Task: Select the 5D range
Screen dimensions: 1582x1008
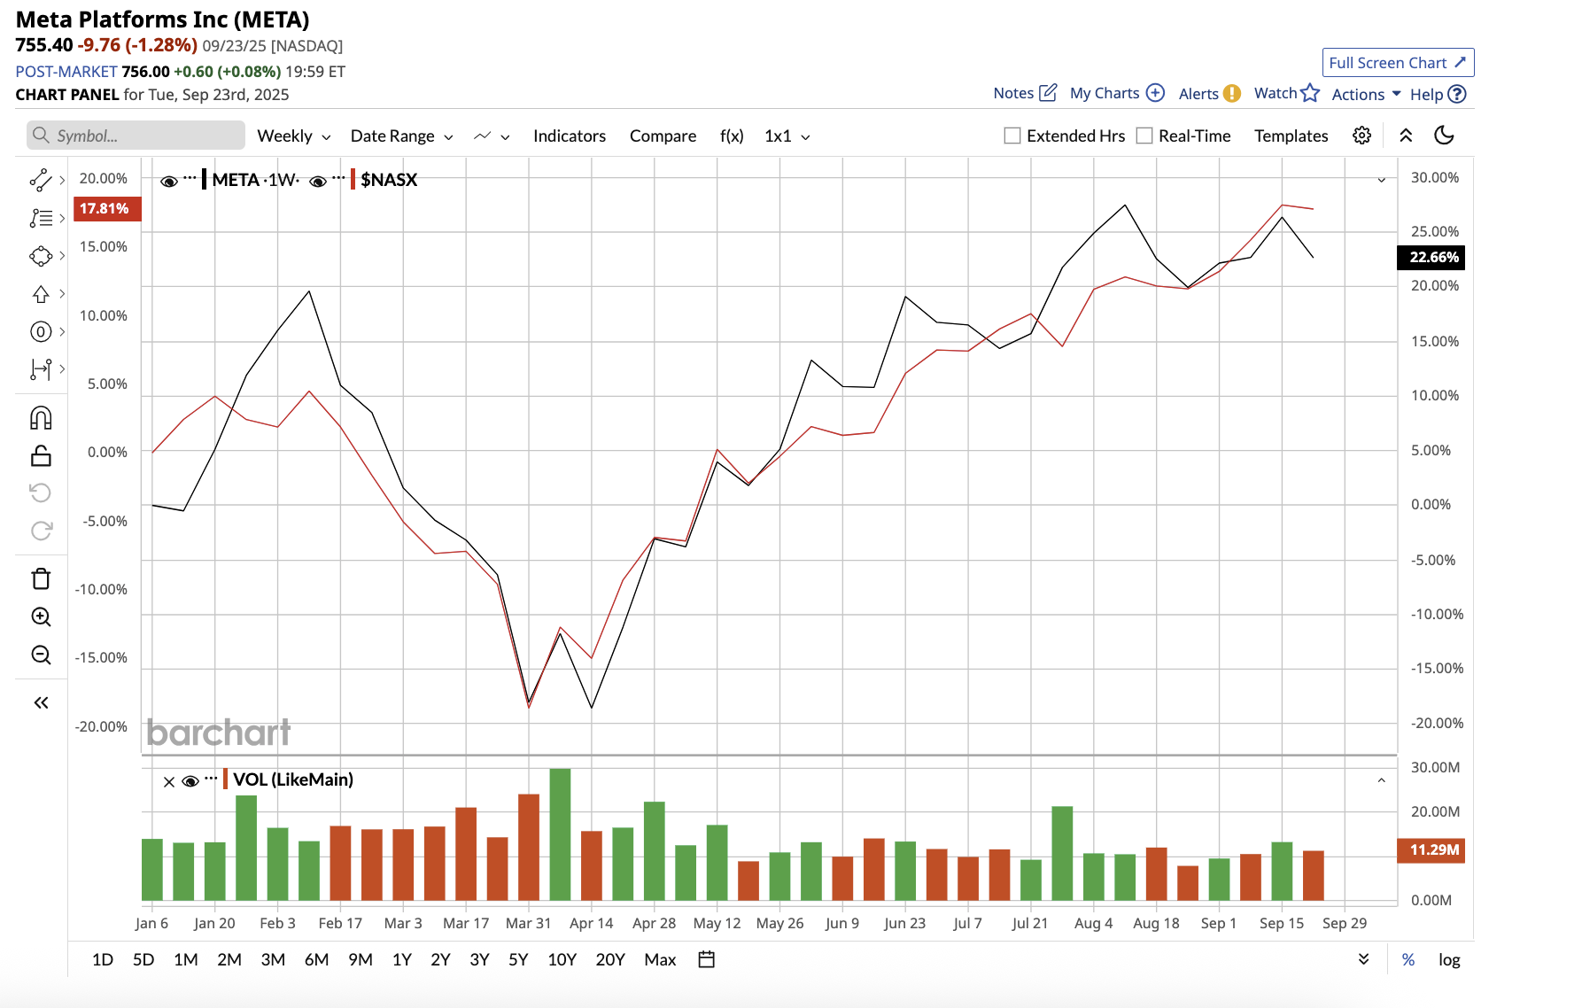Action: tap(143, 959)
